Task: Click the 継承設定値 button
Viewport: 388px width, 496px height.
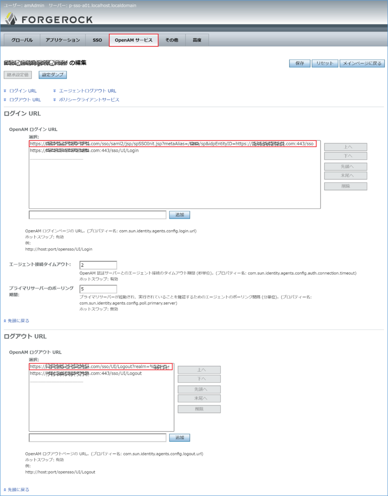Action: 18,75
